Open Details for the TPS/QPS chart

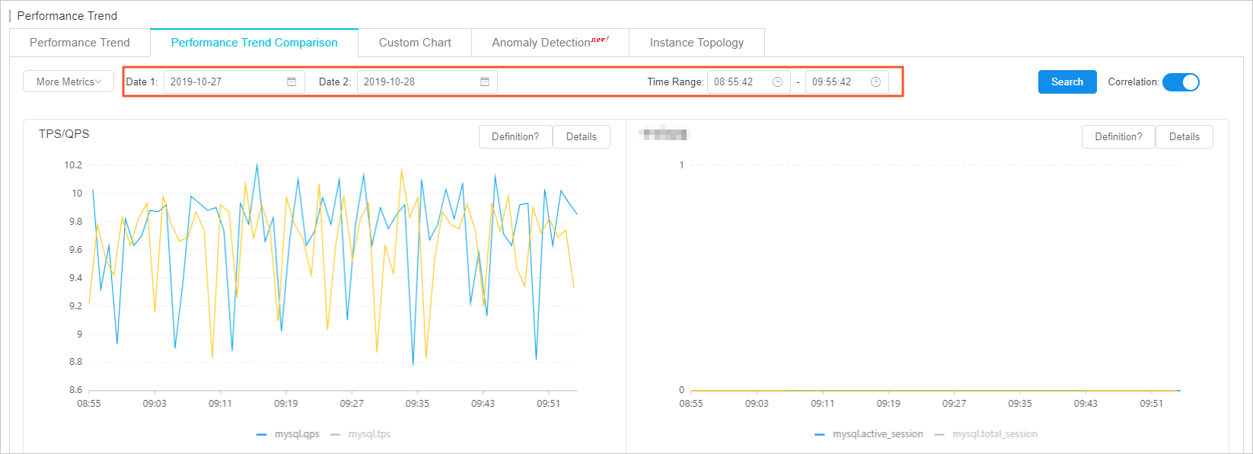click(581, 137)
